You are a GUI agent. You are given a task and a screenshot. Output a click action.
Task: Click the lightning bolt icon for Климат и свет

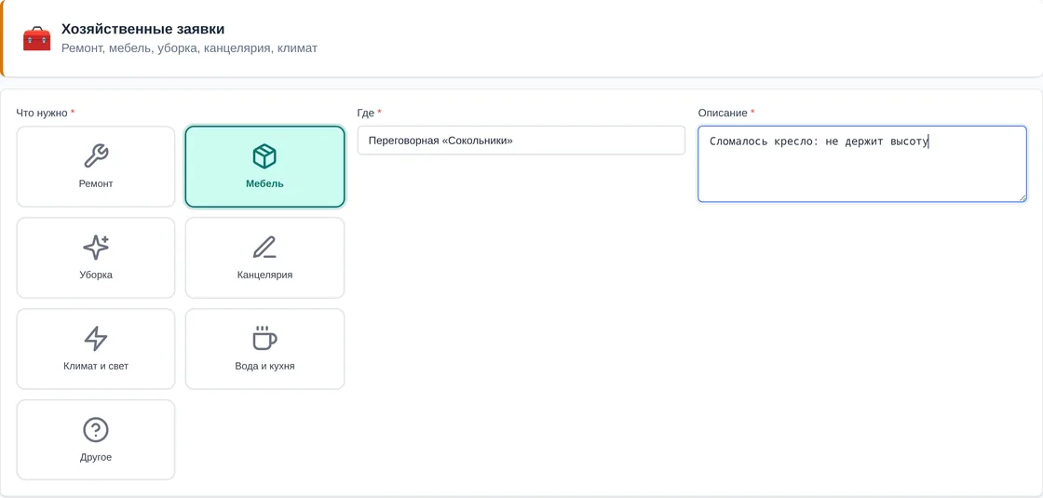click(96, 339)
